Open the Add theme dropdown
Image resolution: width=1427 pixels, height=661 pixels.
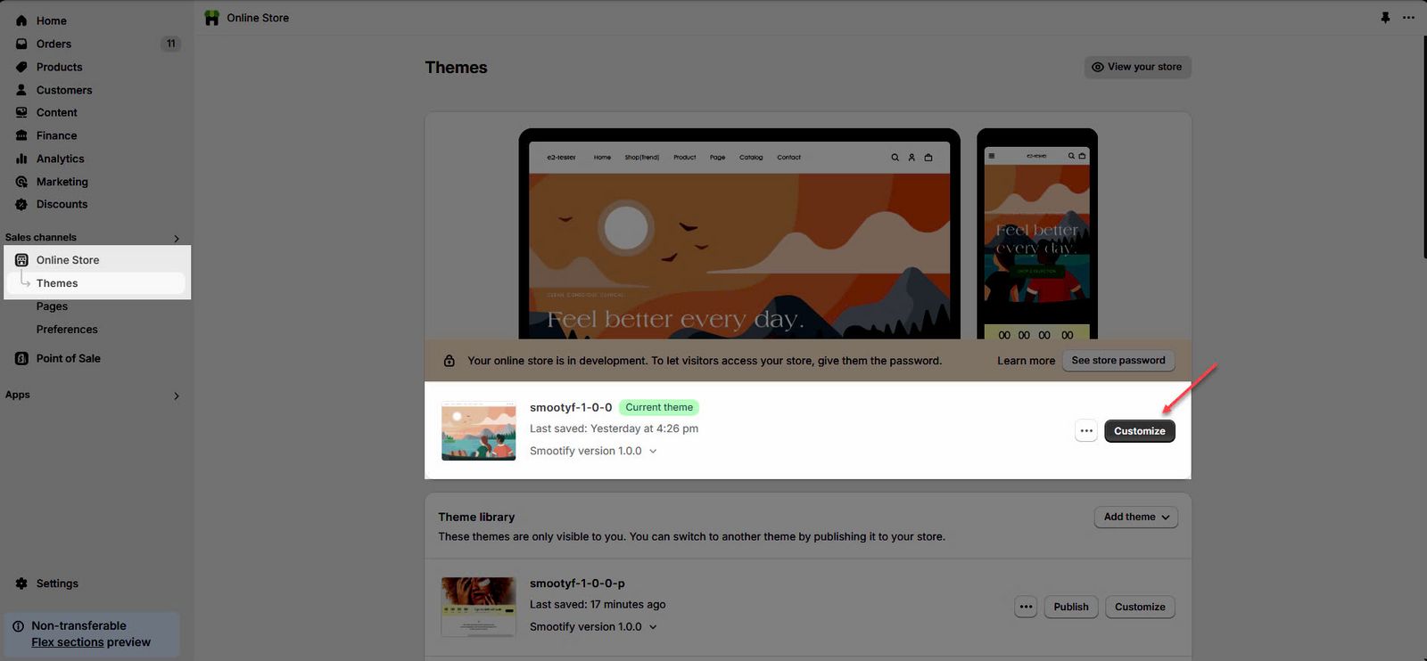pyautogui.click(x=1135, y=517)
